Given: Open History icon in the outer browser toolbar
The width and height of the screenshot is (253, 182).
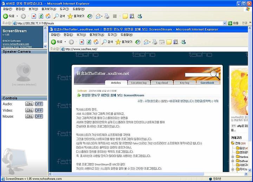Looking at the screenshot, I should click(90, 16).
